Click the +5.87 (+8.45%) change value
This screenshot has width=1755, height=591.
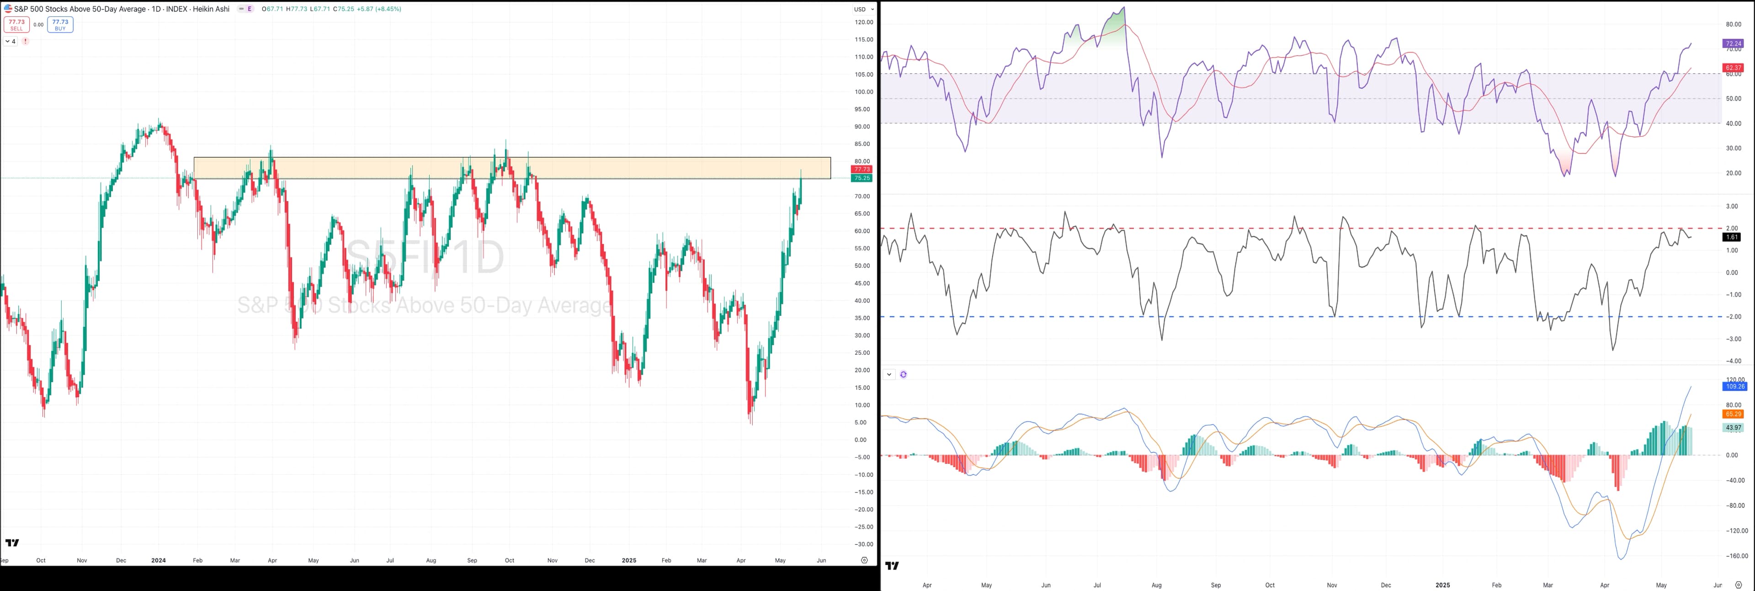click(x=379, y=9)
